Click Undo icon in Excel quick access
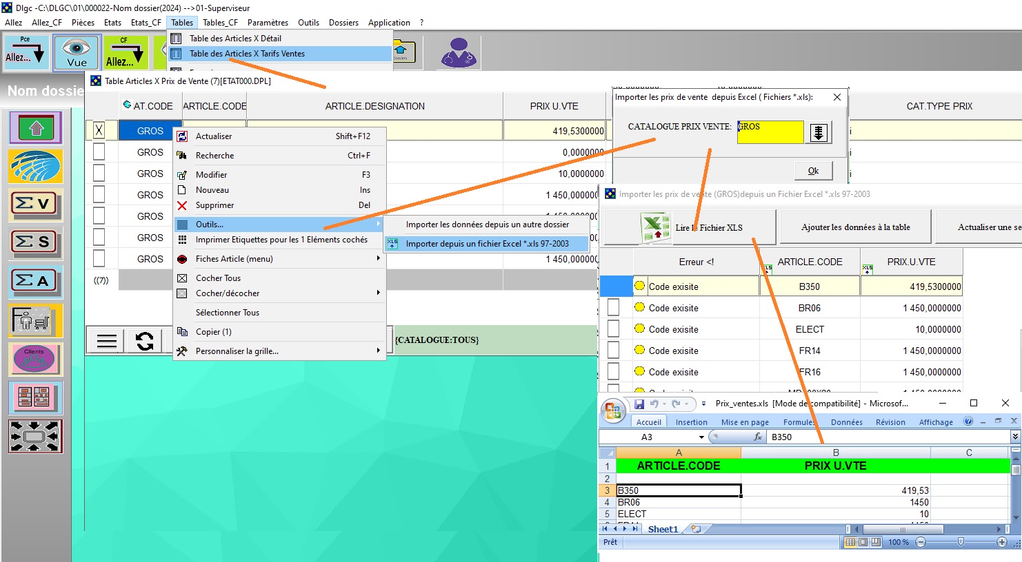The image size is (1022, 562). [653, 404]
